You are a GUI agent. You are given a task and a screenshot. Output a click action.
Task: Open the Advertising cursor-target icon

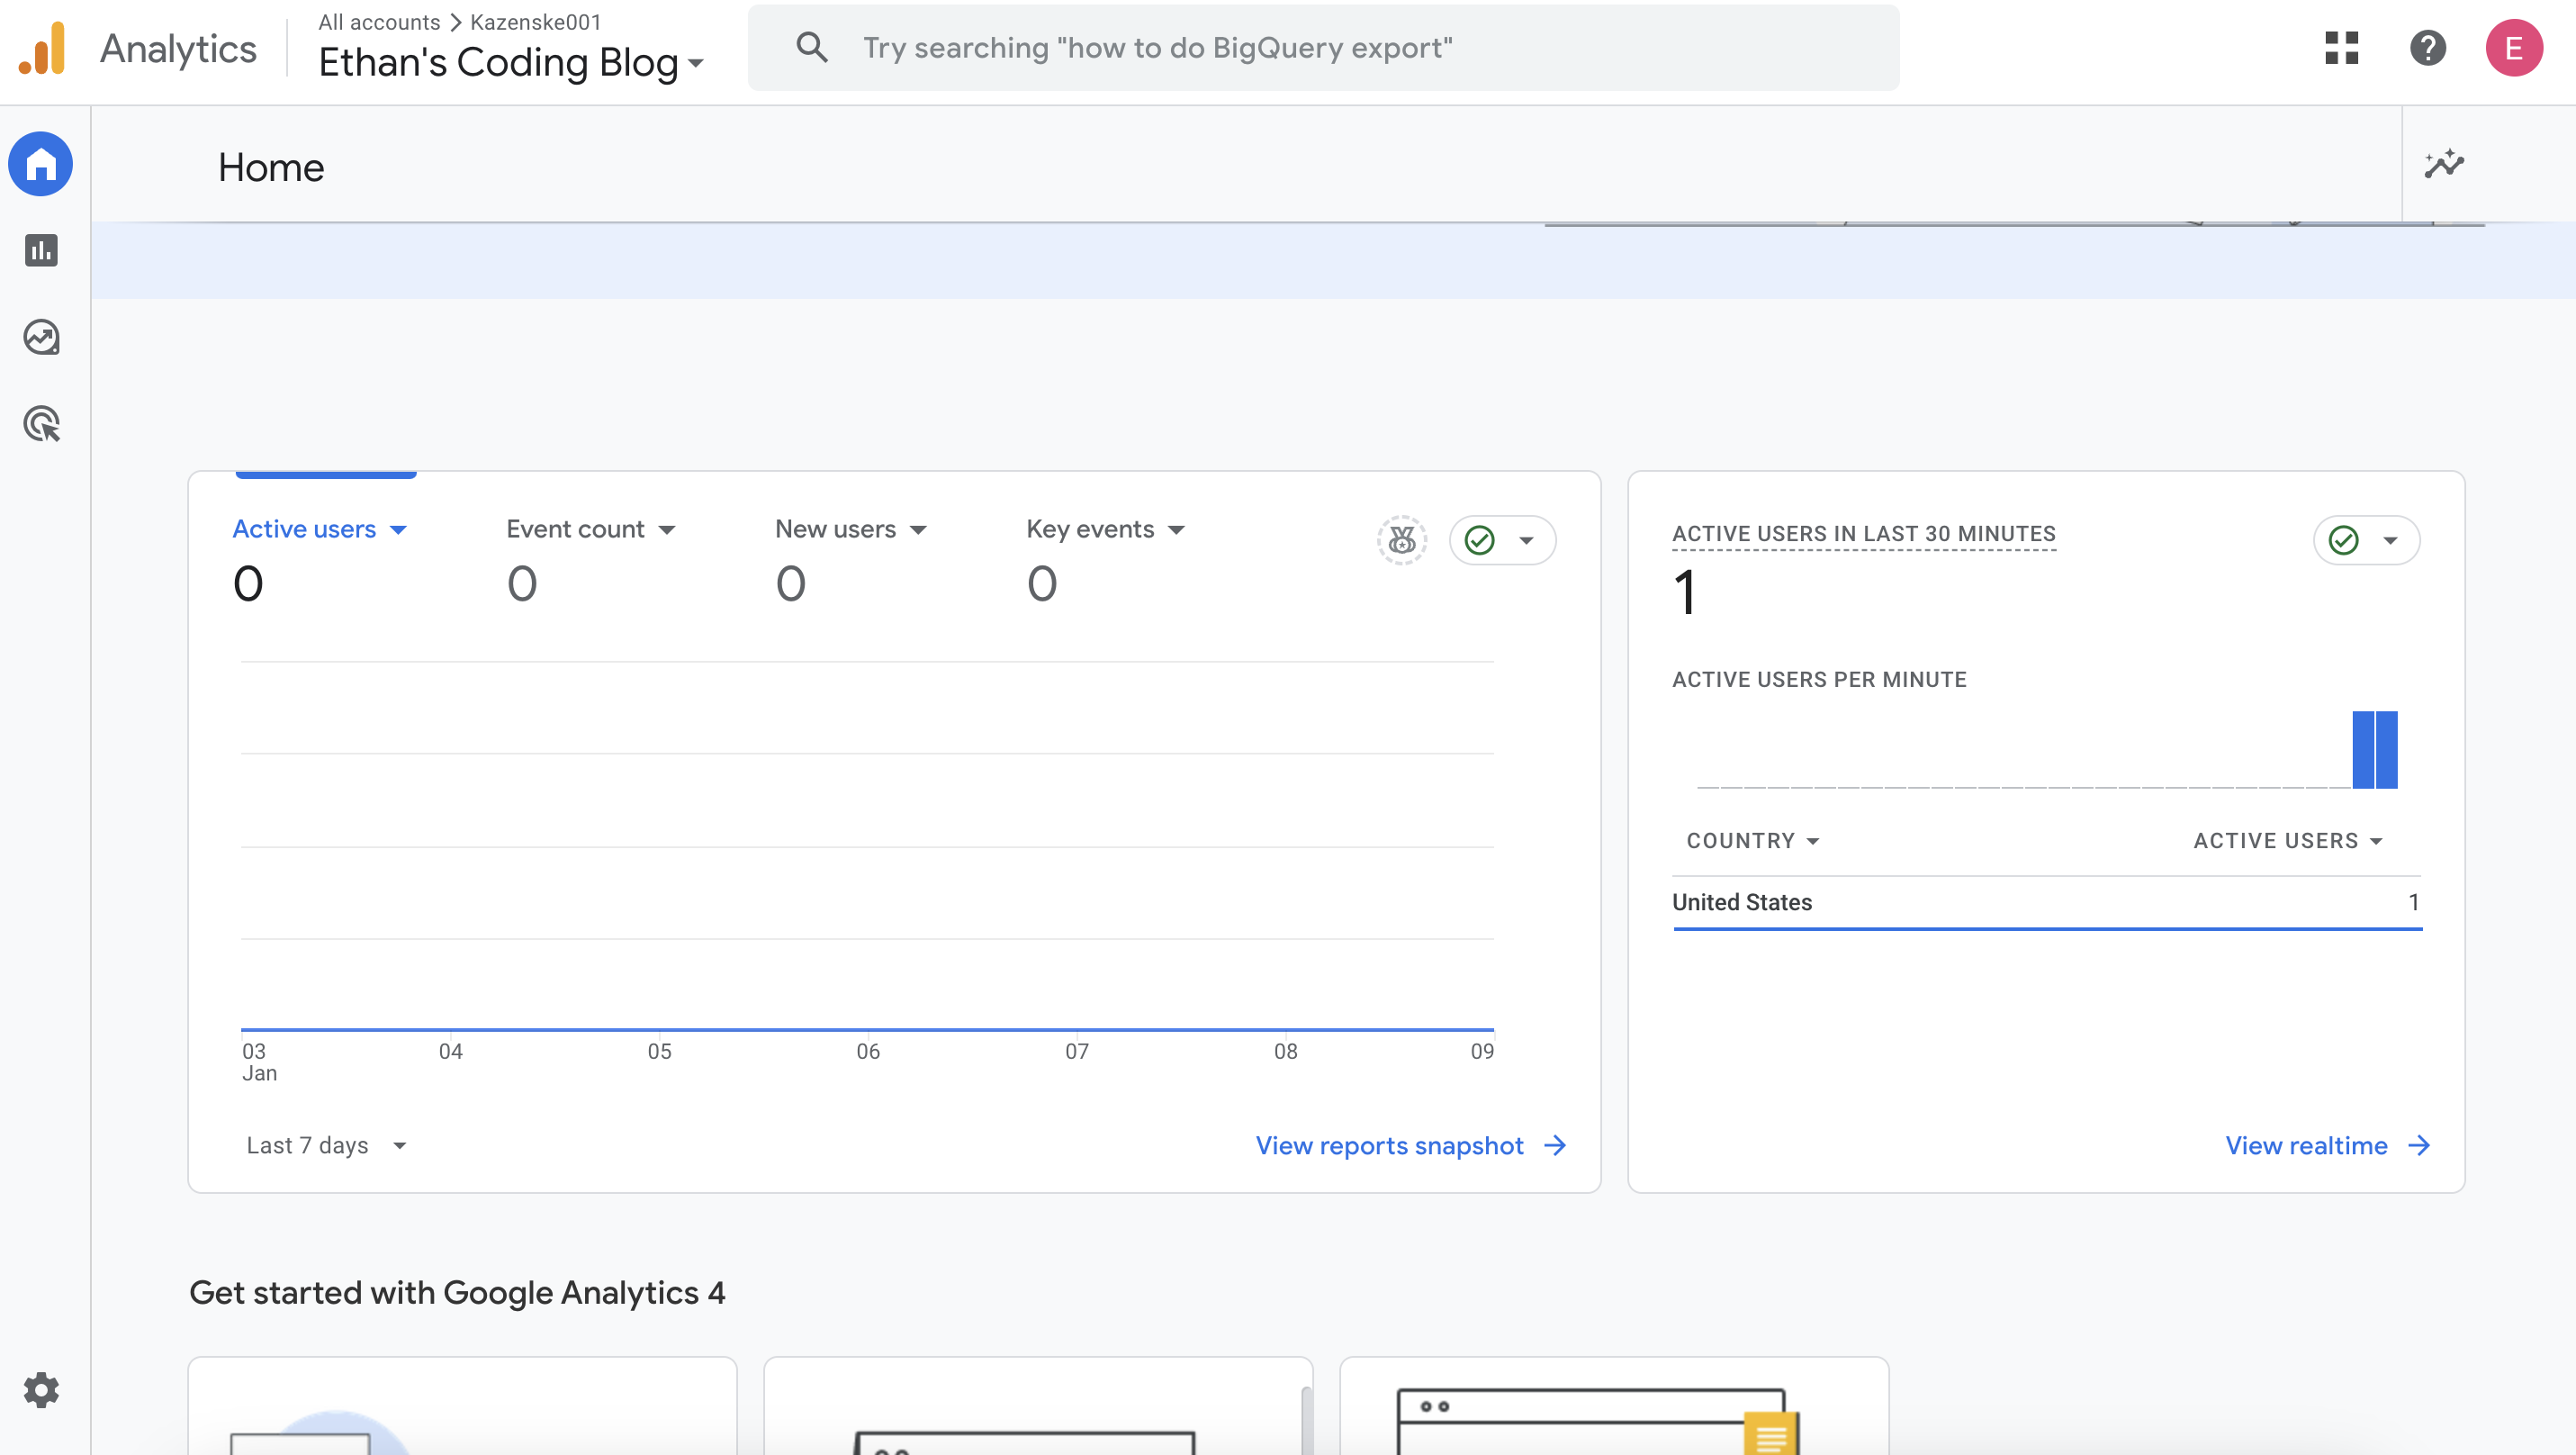pyautogui.click(x=41, y=424)
